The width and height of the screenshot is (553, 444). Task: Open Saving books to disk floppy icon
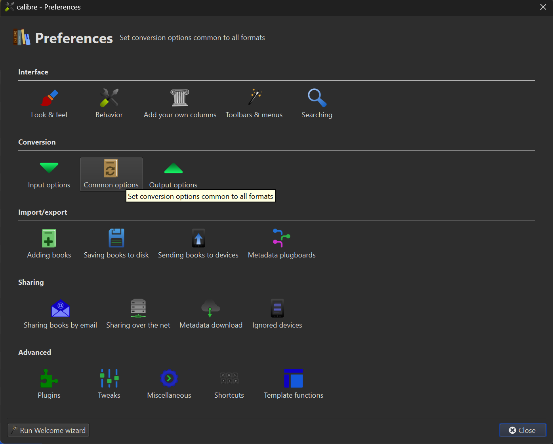(116, 238)
